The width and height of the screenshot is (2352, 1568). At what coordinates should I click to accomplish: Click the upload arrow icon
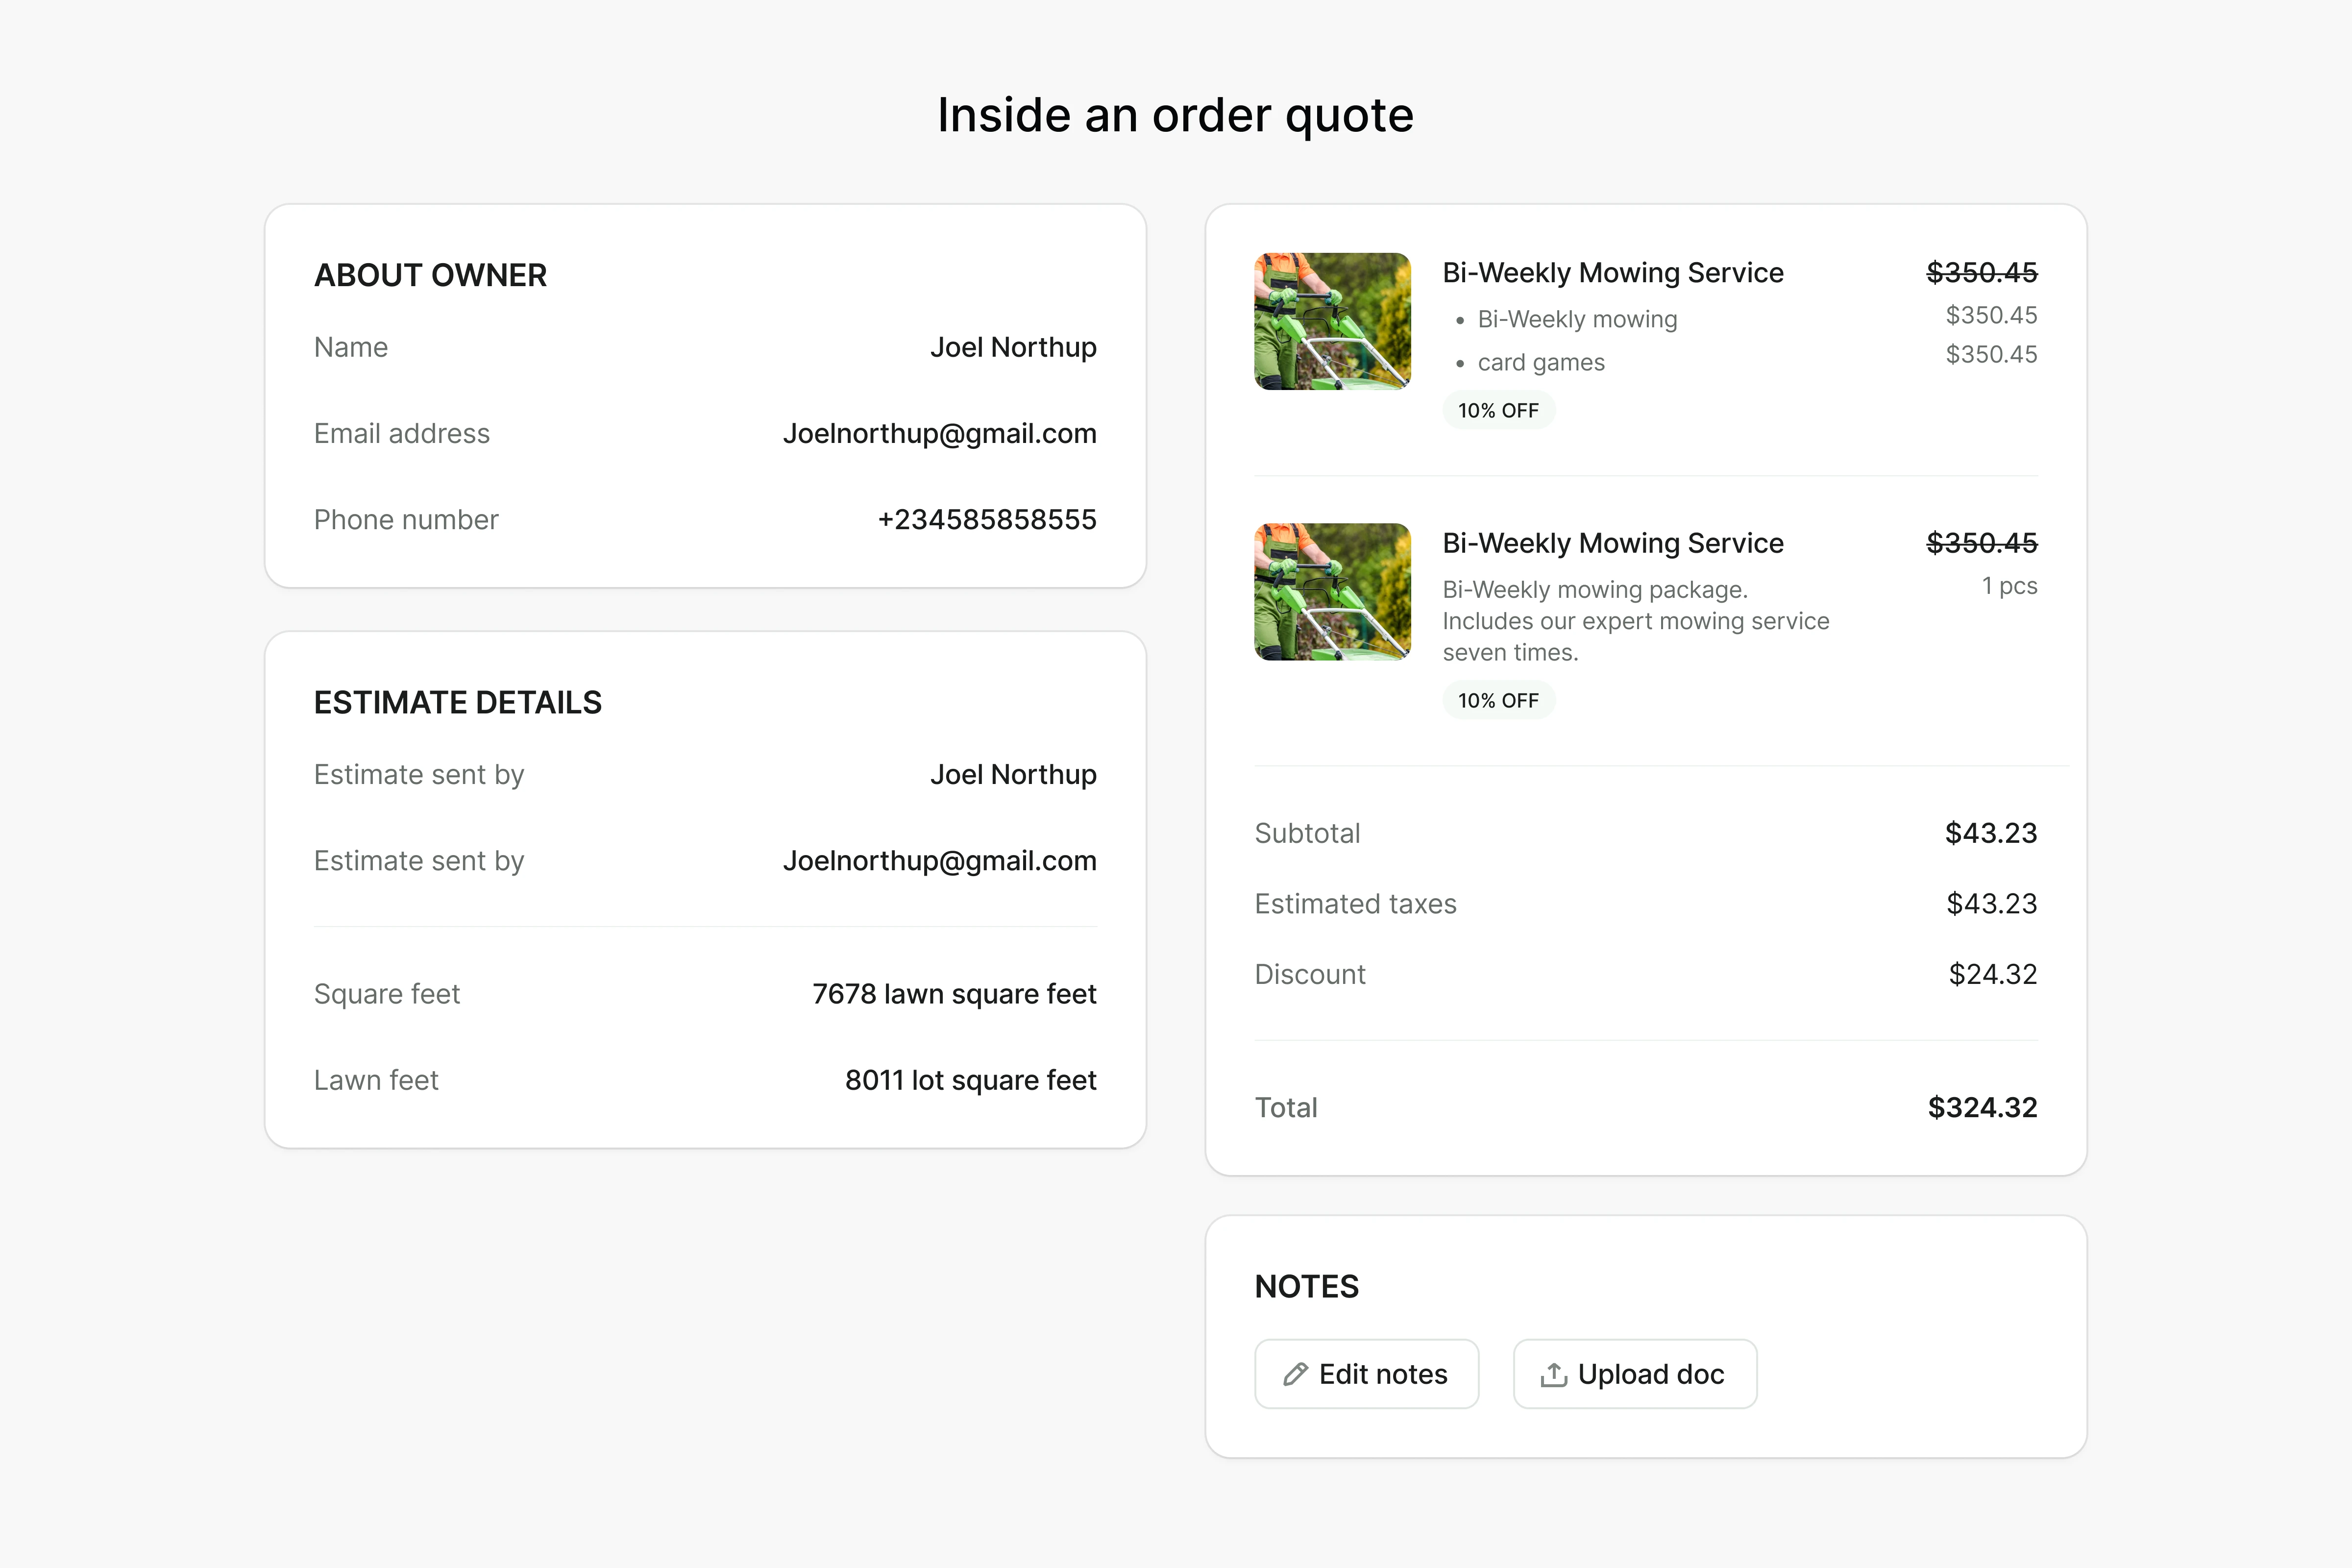[x=1553, y=1374]
